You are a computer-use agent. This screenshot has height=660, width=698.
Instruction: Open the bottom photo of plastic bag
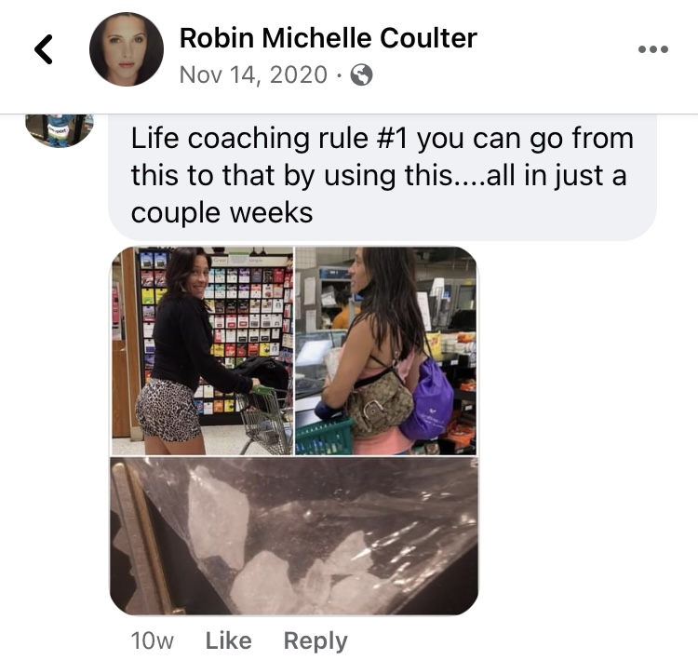294,536
